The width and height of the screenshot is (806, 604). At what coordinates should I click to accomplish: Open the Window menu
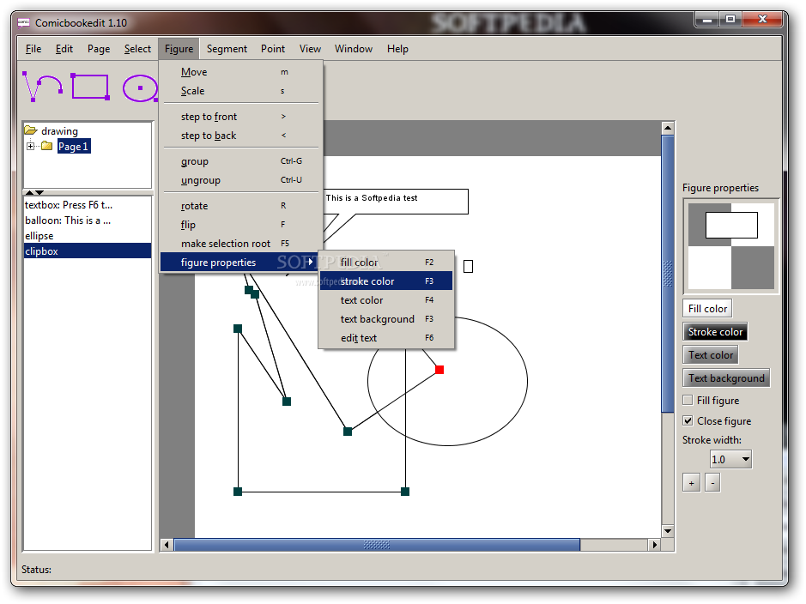354,49
